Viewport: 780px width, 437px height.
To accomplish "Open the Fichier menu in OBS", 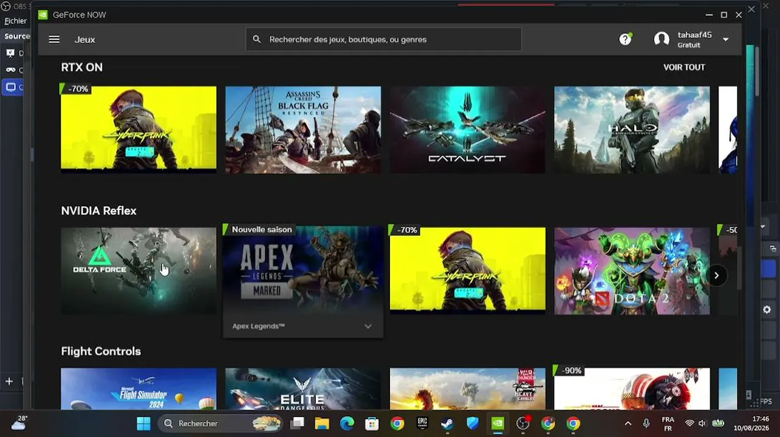I will click(x=16, y=21).
